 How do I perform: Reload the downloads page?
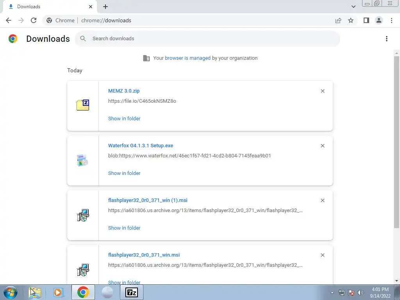(34, 20)
